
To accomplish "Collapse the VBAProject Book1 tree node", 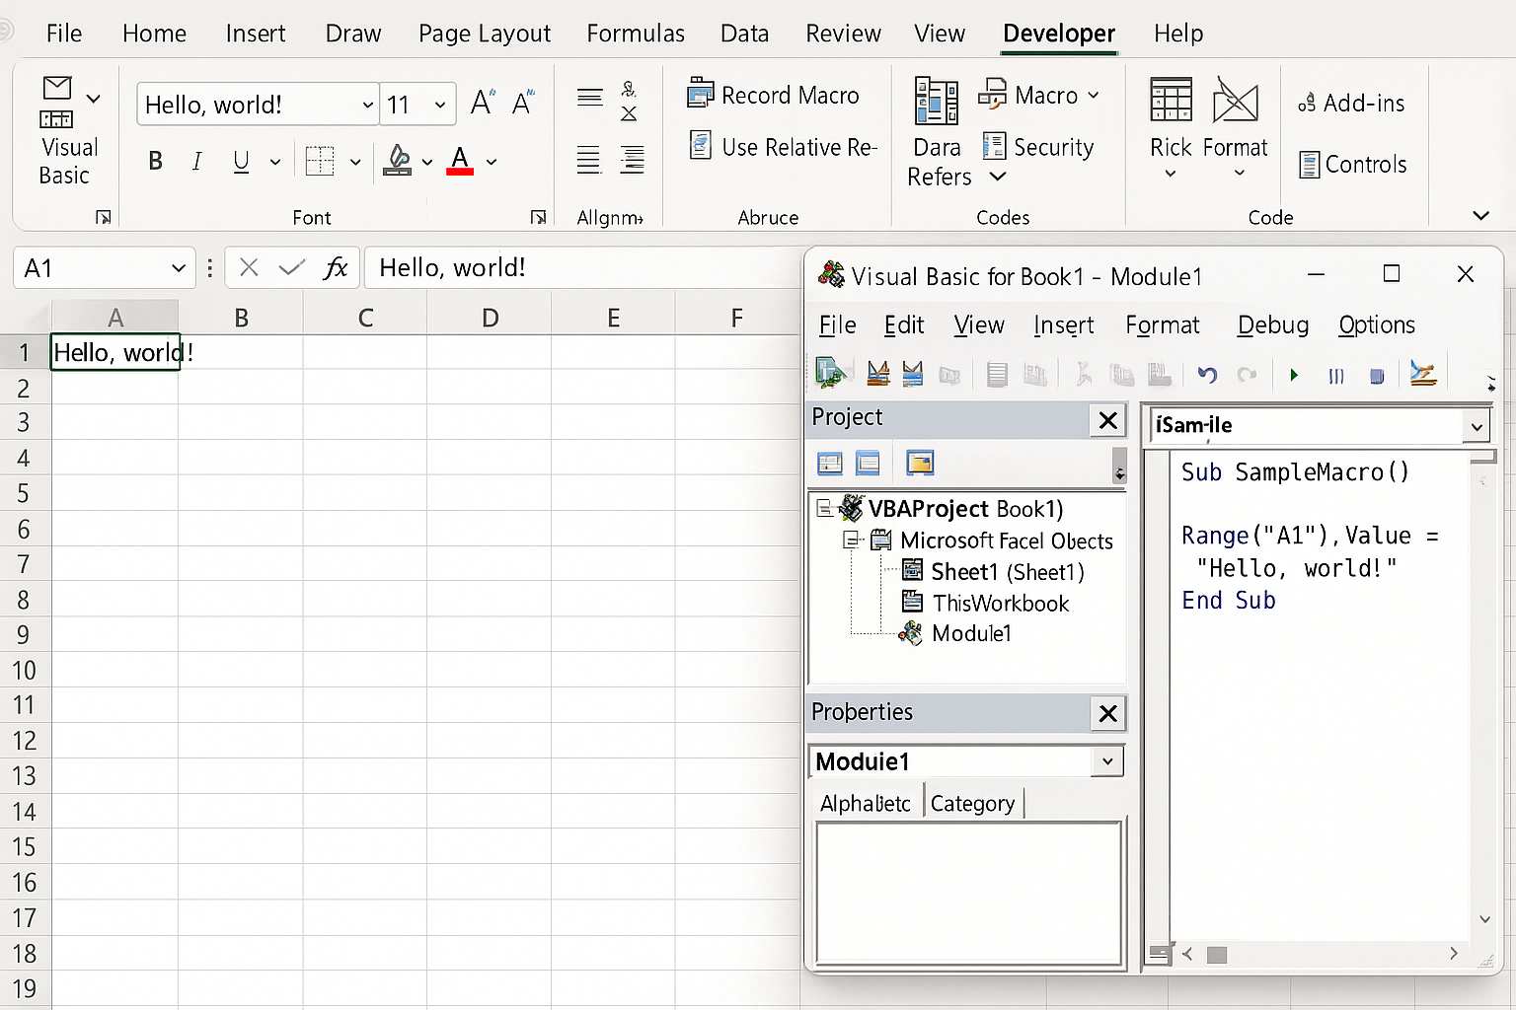I will tap(824, 509).
